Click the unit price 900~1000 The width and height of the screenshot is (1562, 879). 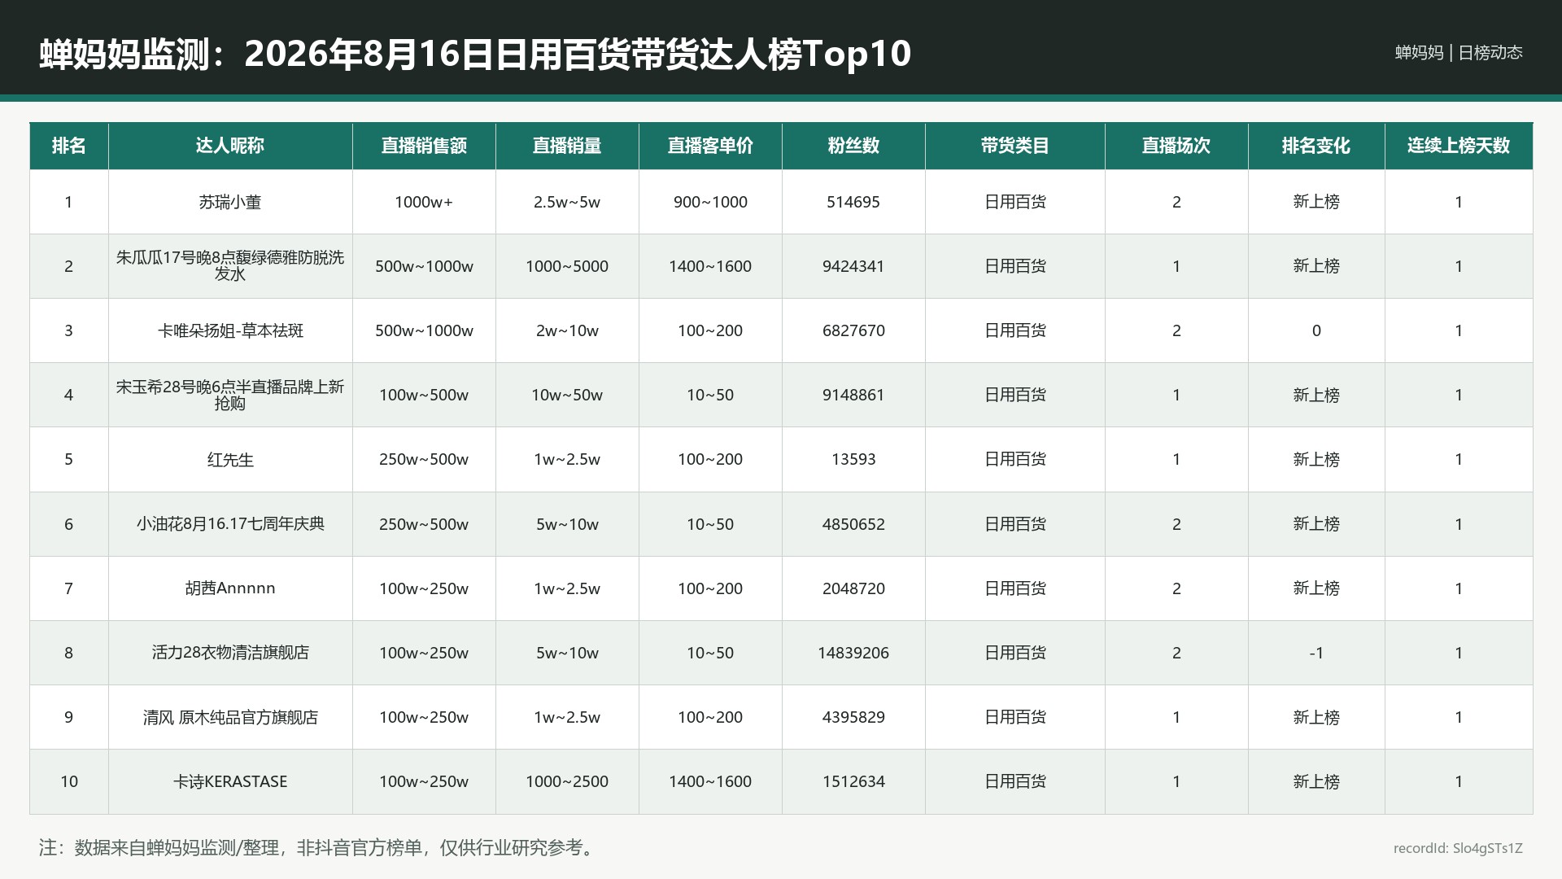pyautogui.click(x=710, y=202)
